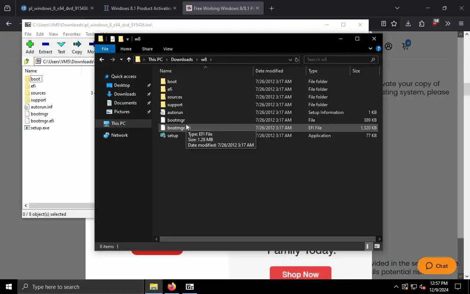Expand the Explorer ribbon chevron
The height and width of the screenshot is (294, 470).
(370, 49)
